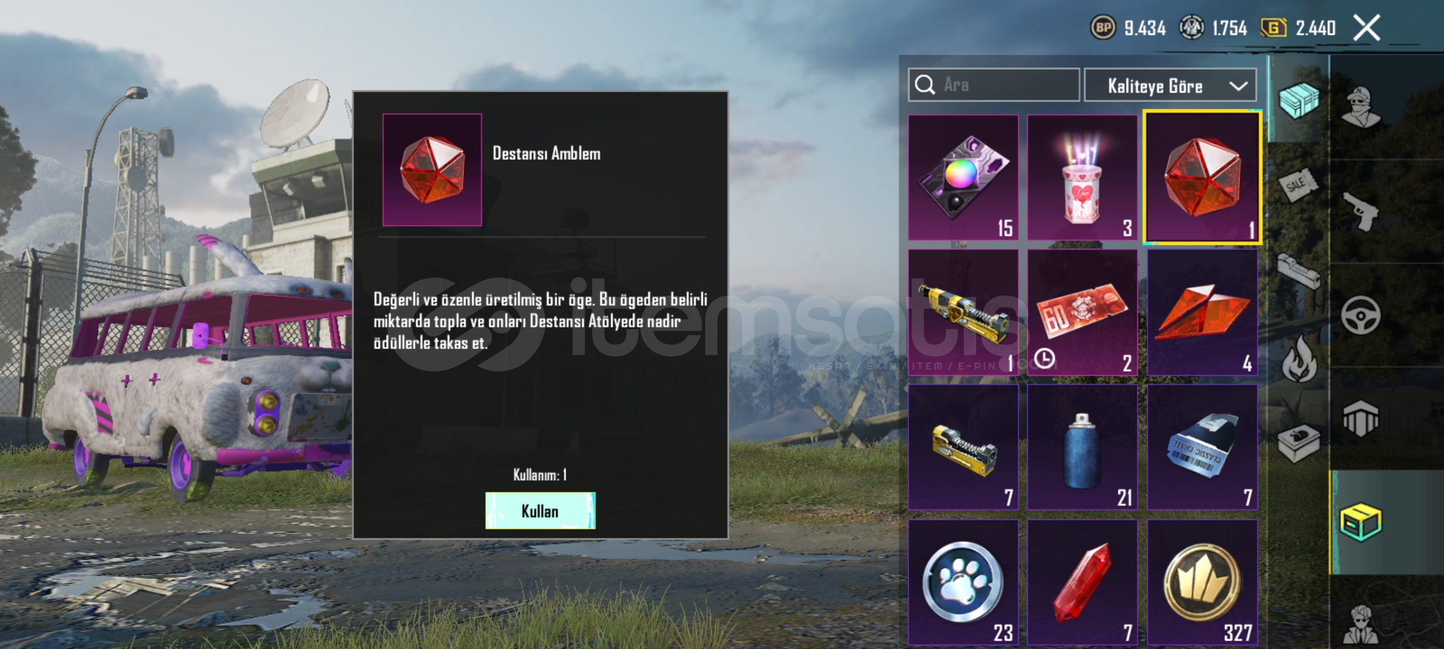The height and width of the screenshot is (649, 1444).
Task: Open the parachute shield category tab
Action: pos(1360,419)
